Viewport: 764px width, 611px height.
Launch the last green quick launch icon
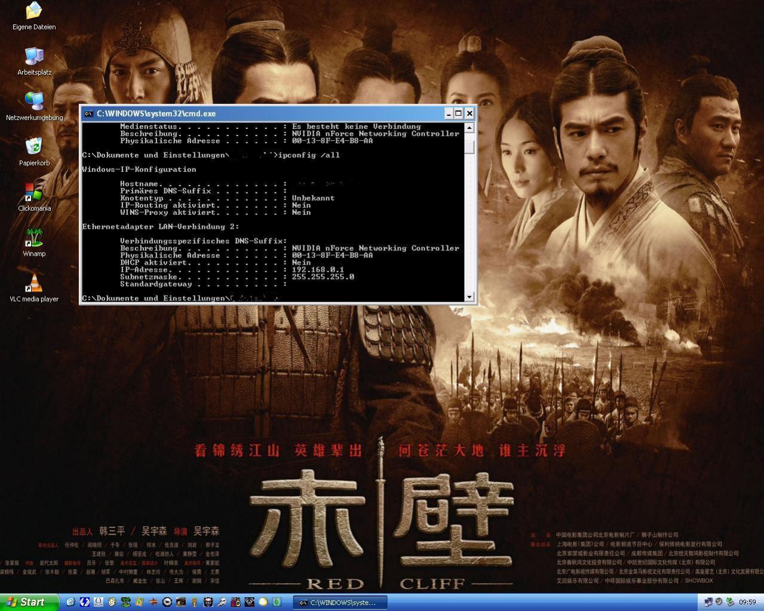coord(277,602)
